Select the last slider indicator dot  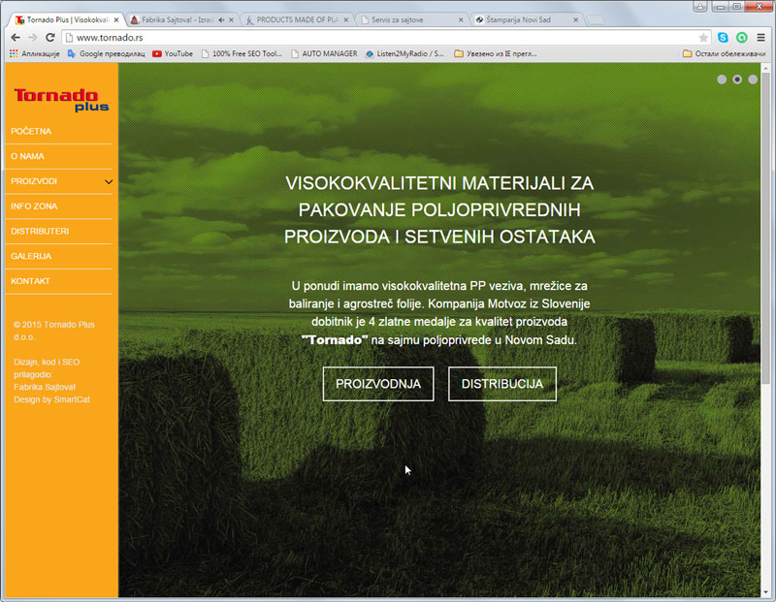(753, 79)
